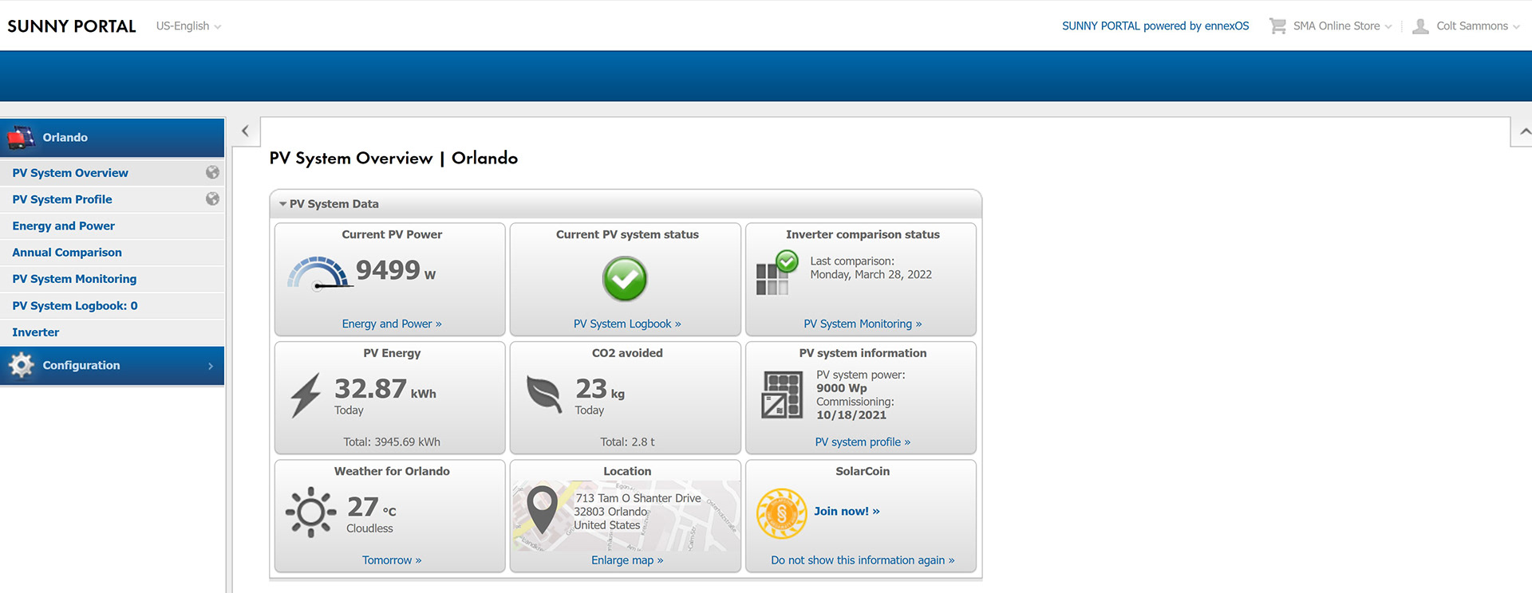Click the 27 °C temperature value

[x=371, y=507]
